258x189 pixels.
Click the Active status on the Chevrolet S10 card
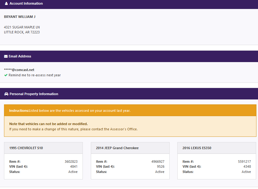[x=73, y=172]
